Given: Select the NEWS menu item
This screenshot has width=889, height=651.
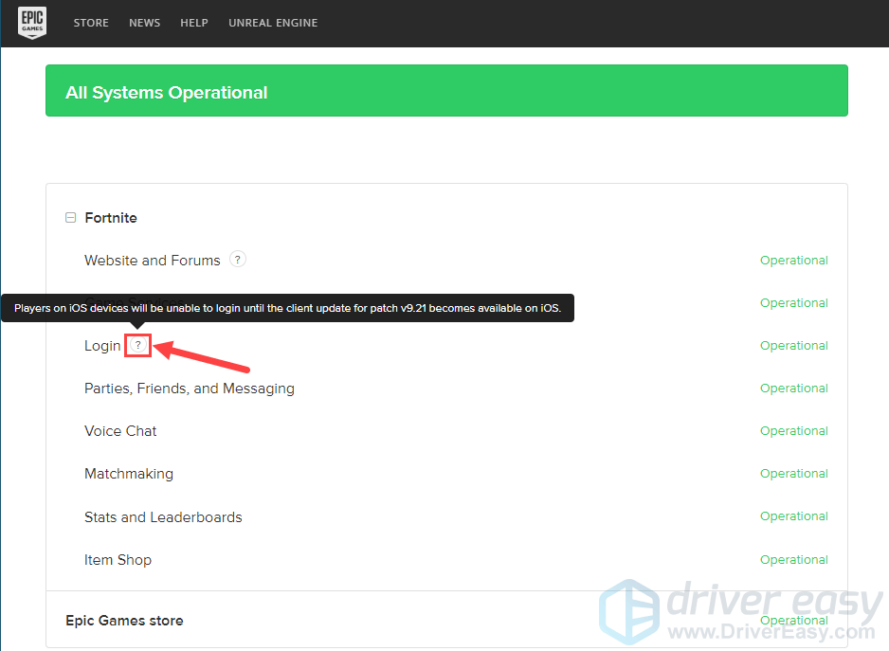Looking at the screenshot, I should (144, 23).
